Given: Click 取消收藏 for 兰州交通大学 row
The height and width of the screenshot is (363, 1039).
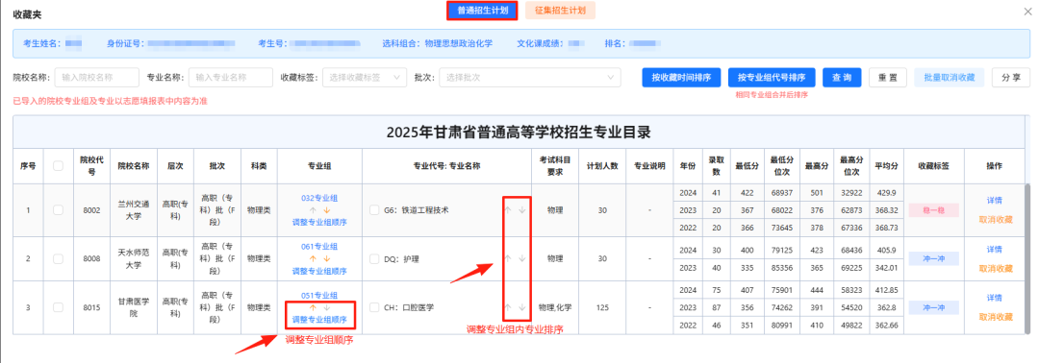Looking at the screenshot, I should click(996, 220).
